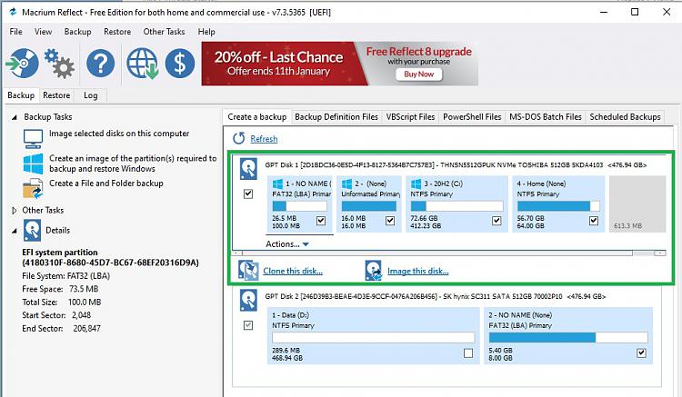Click the Macrium Reflect app logo icon
Image resolution: width=682 pixels, height=397 pixels.
click(x=13, y=12)
